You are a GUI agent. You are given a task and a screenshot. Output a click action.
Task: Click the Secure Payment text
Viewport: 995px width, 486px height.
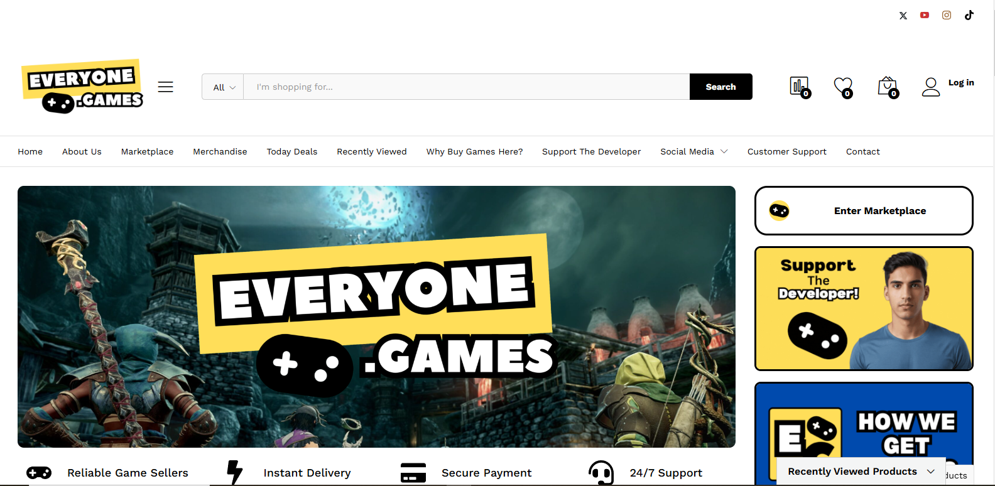tap(486, 473)
